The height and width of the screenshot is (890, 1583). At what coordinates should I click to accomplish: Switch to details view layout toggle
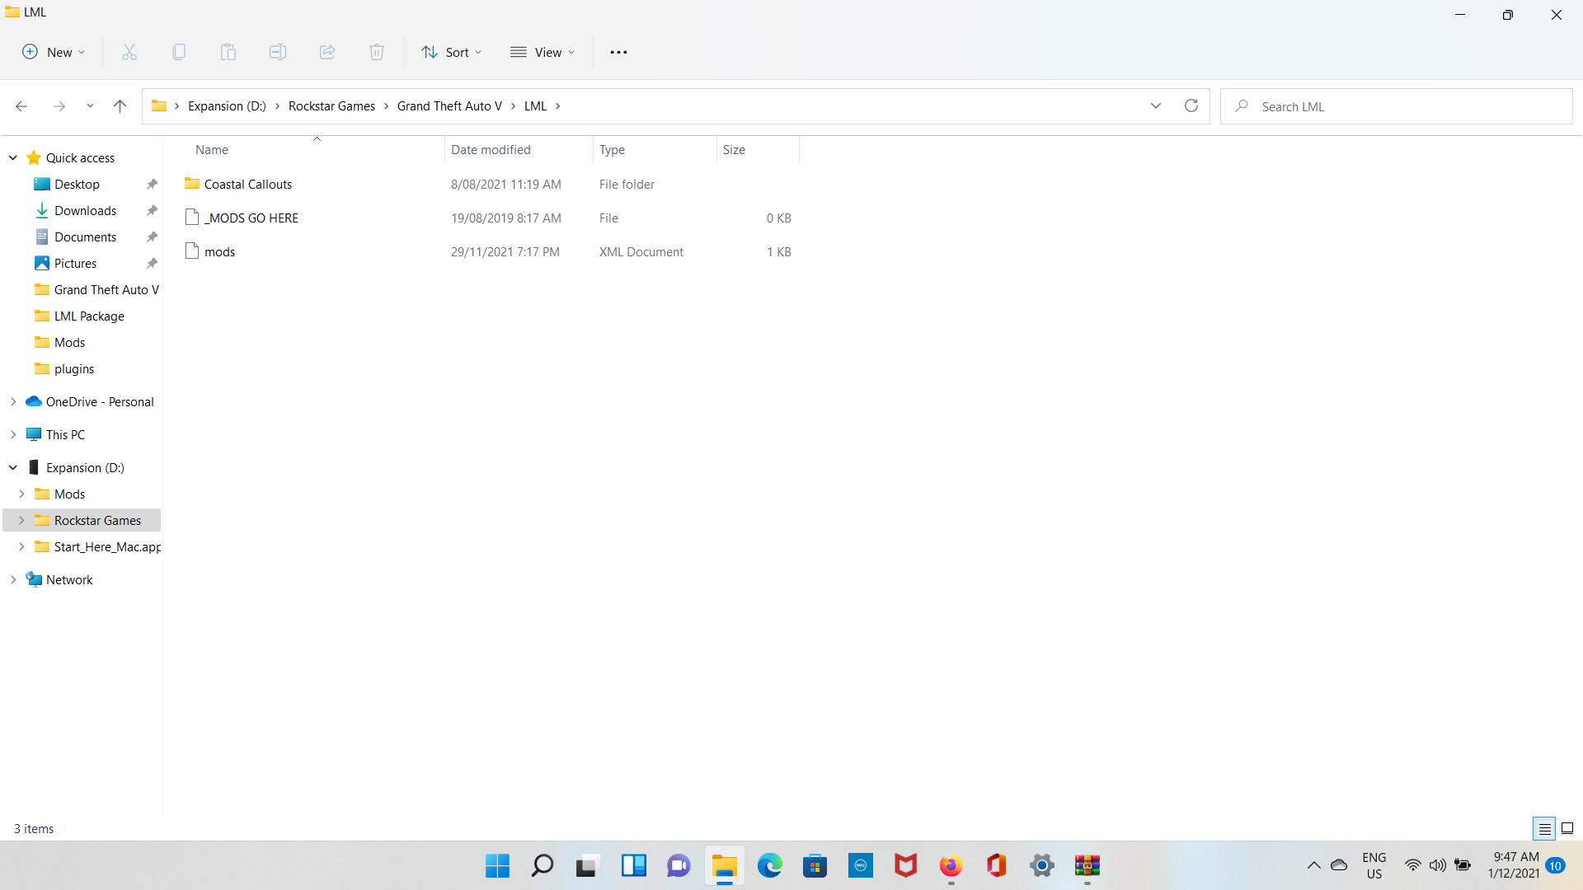pyautogui.click(x=1544, y=828)
